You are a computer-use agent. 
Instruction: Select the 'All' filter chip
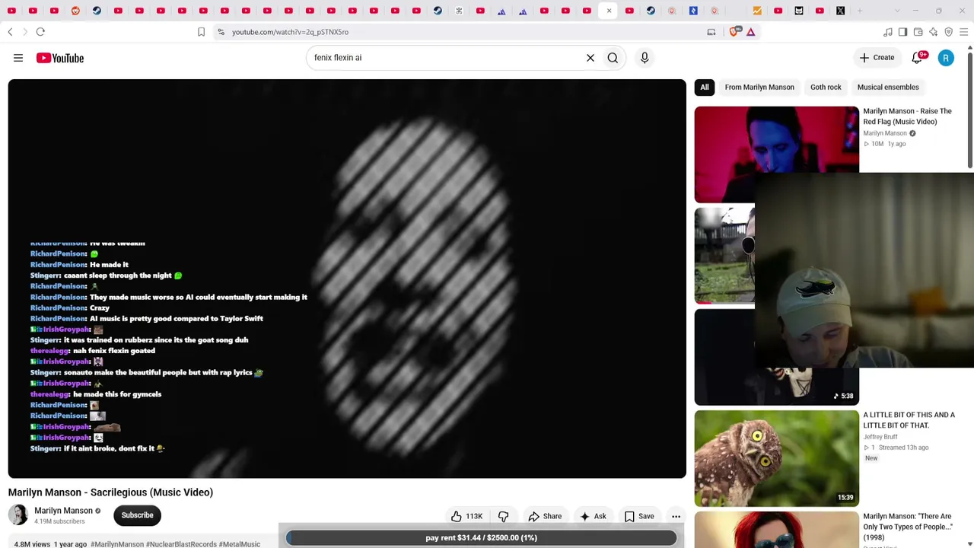(x=705, y=87)
